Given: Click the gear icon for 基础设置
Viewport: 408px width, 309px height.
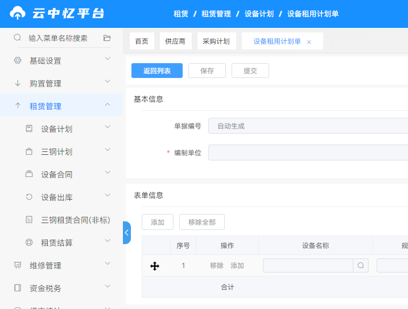Looking at the screenshot, I should click(18, 60).
